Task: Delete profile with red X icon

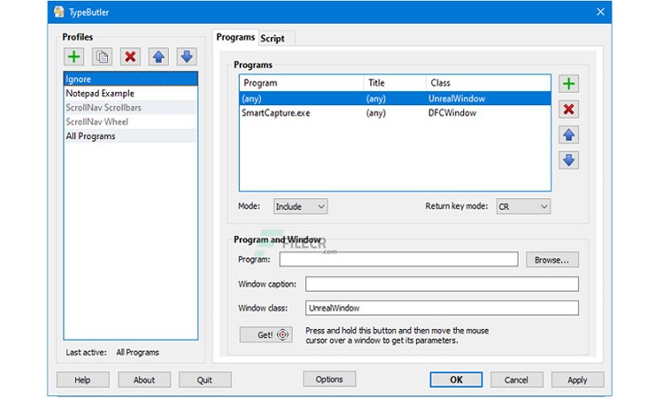Action: [131, 57]
